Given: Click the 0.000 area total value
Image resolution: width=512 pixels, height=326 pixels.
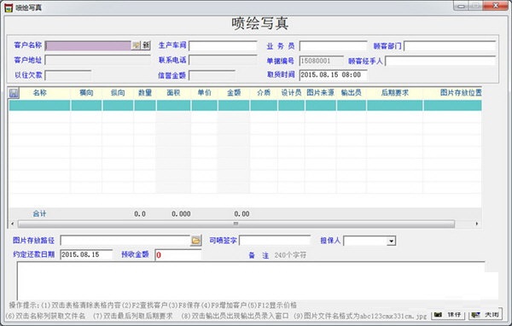Looking at the screenshot, I should click(181, 214).
